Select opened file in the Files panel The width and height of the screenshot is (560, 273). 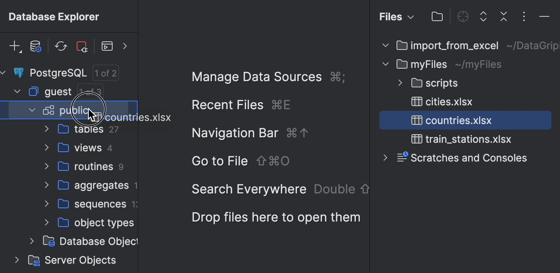point(463,16)
